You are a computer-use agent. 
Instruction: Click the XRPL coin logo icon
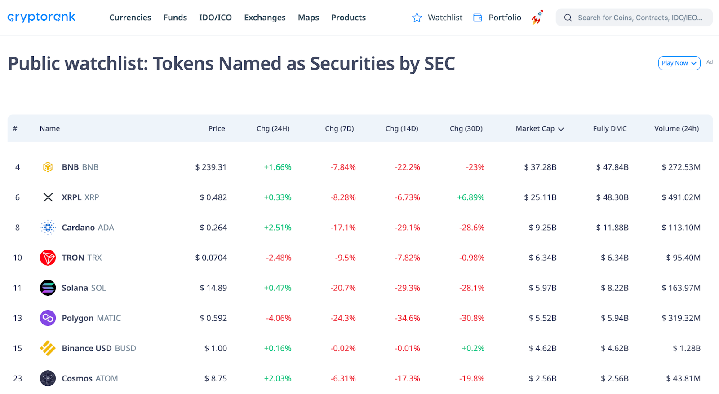coord(48,197)
